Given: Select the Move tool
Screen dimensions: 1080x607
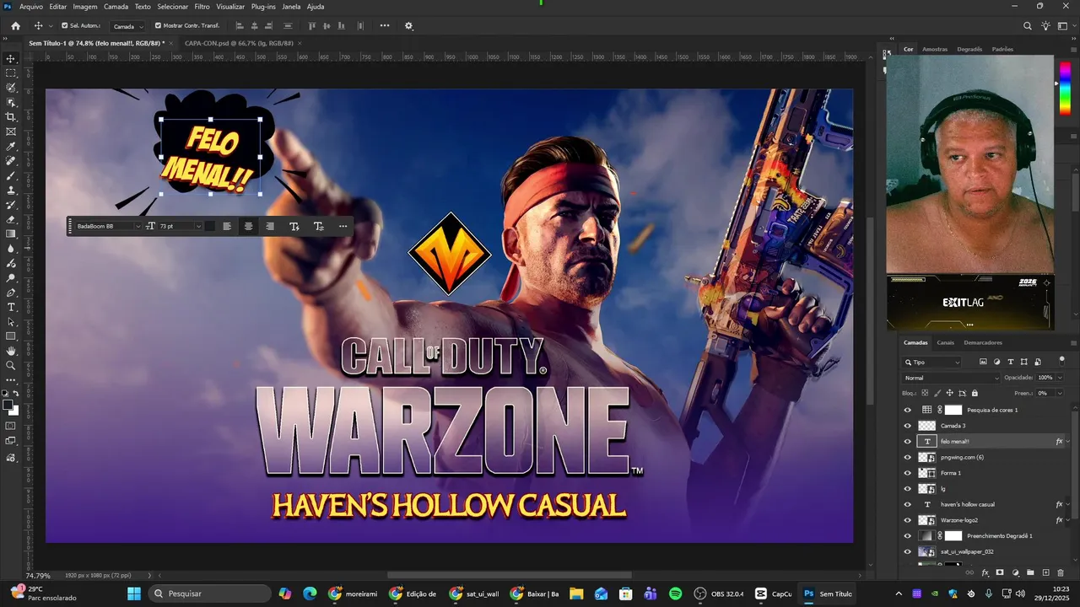Looking at the screenshot, I should tap(11, 58).
